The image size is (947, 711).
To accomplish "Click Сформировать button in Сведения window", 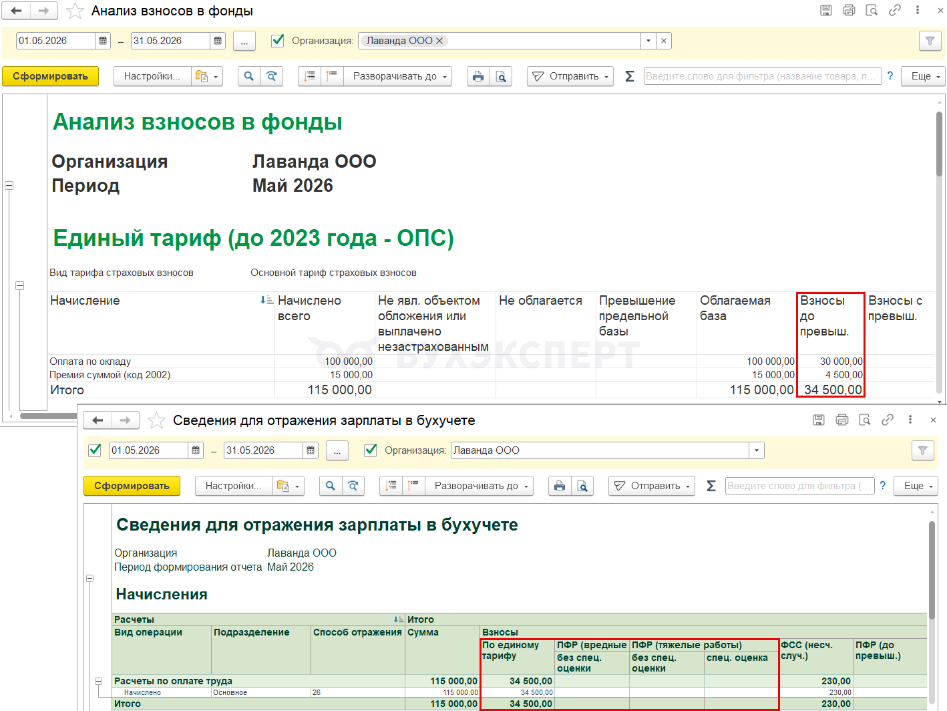I will click(x=132, y=486).
